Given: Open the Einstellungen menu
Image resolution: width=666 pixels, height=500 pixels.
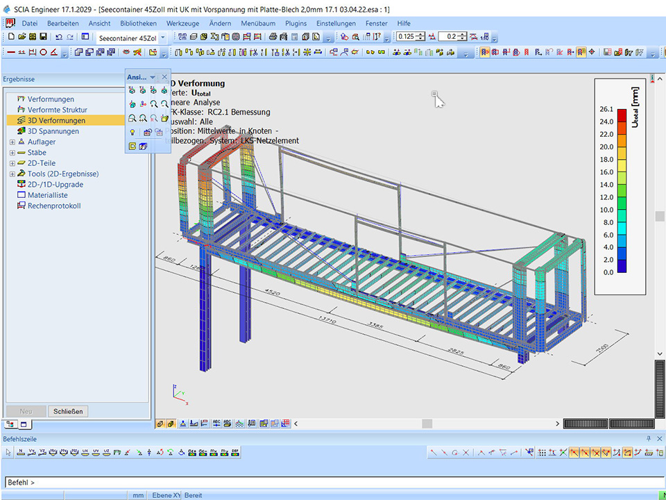Looking at the screenshot, I should (x=336, y=23).
